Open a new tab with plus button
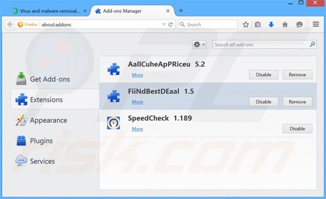The image size is (326, 199). pos(181,11)
